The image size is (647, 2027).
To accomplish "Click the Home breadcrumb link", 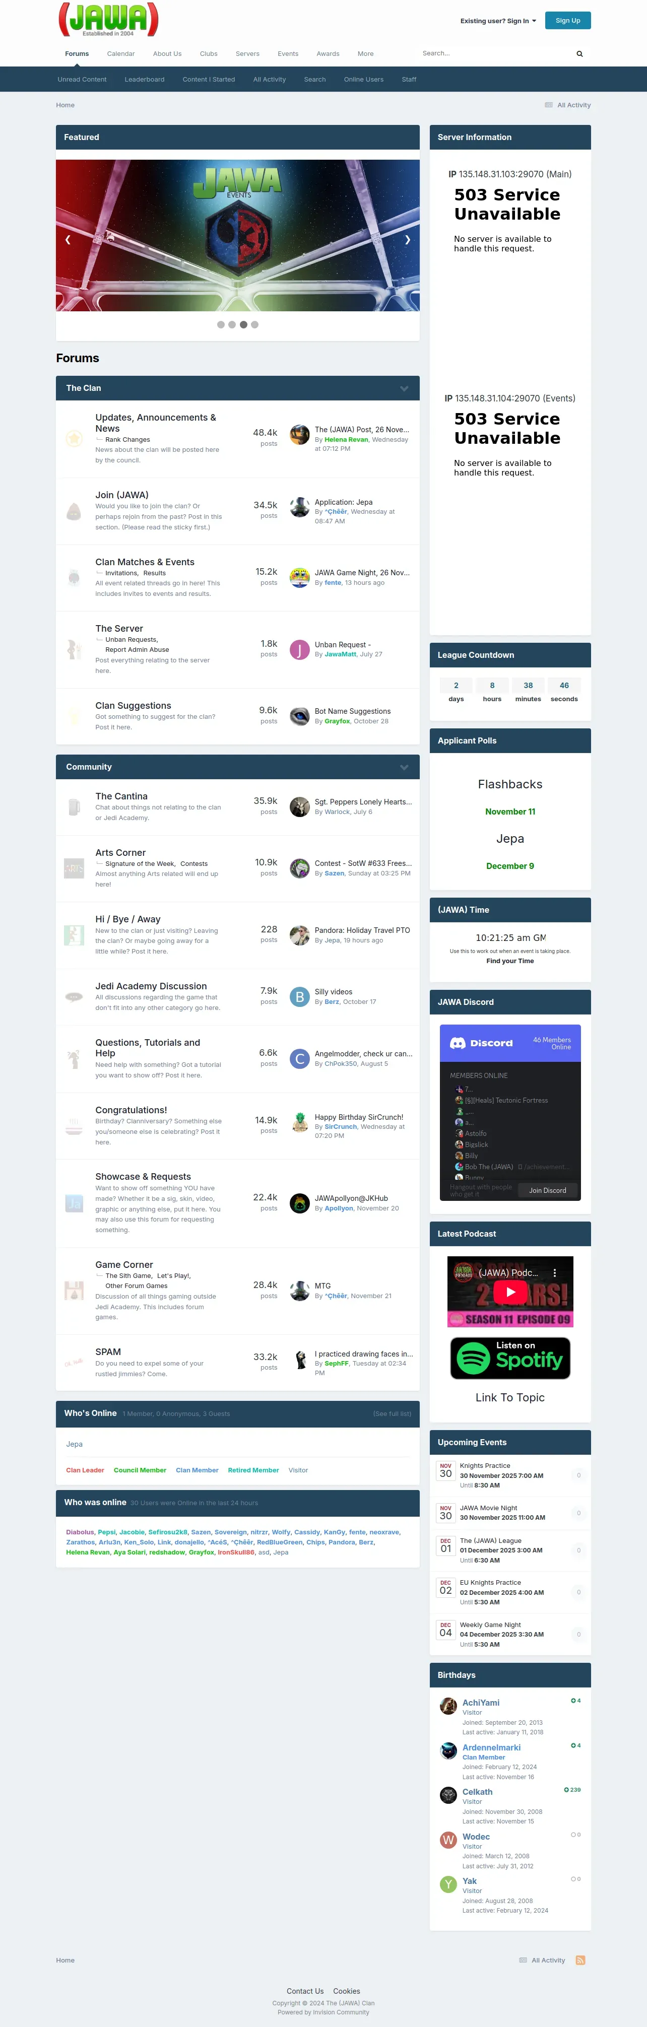I will point(66,105).
